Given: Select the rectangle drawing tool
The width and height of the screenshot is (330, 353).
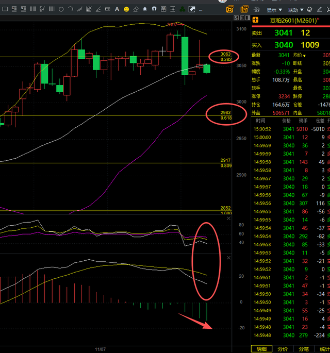Looking at the screenshot, I should click(5, 9).
